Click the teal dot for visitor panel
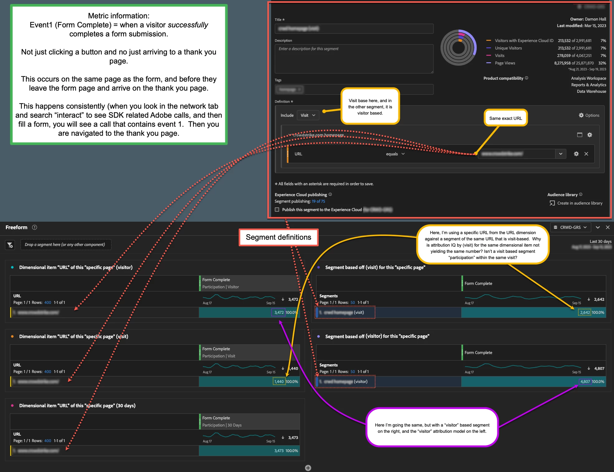 pos(12,267)
